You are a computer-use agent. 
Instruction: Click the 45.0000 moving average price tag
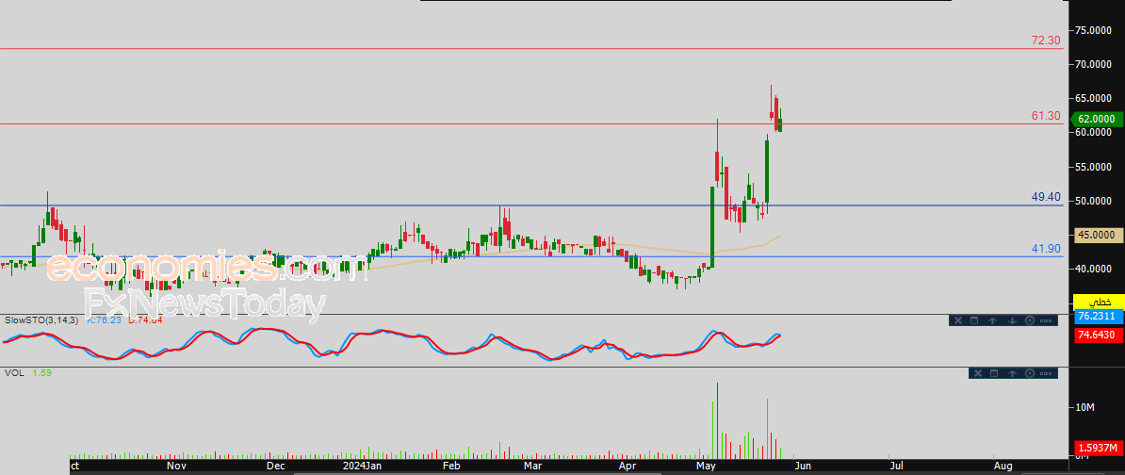click(x=1098, y=235)
